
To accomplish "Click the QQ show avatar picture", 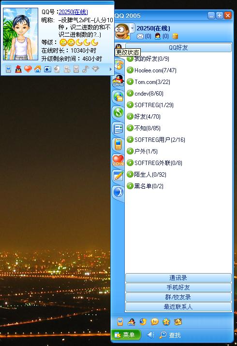I will coord(21,34).
